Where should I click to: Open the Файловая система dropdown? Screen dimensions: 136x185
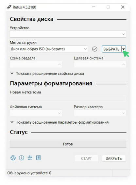tap(36, 113)
